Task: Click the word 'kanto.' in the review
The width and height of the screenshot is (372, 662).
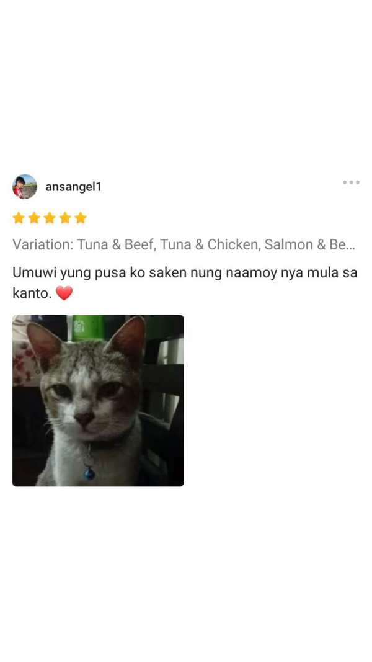Action: [x=32, y=293]
